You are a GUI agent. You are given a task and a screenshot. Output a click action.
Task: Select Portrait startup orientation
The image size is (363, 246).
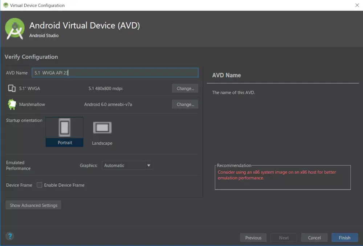coord(65,132)
